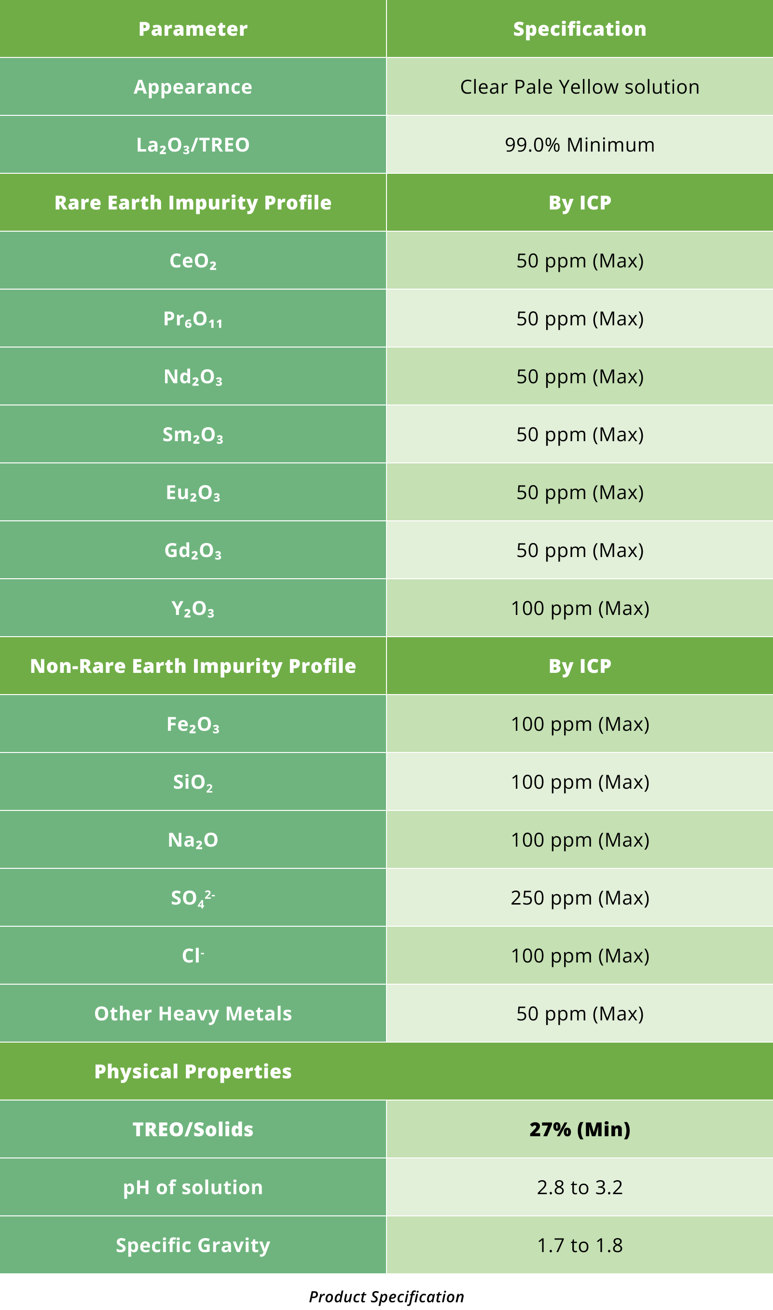Select the Nd₂O₃ parameter cell
This screenshot has height=1310, width=773.
click(x=193, y=377)
